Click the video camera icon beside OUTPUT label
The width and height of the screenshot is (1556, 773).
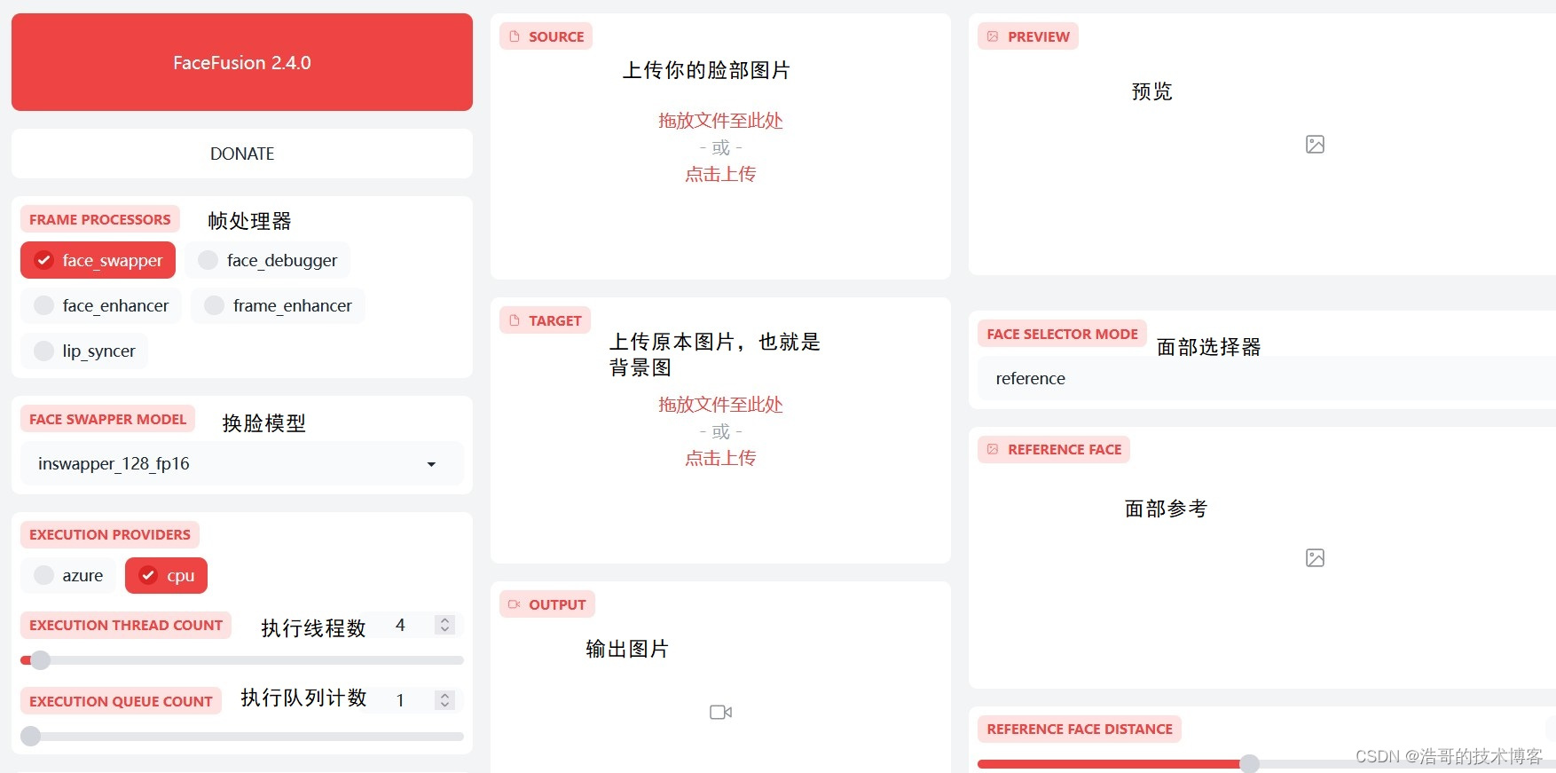click(515, 604)
